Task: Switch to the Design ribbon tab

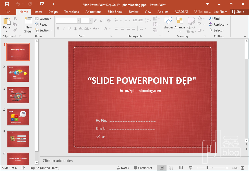Action: (53, 12)
